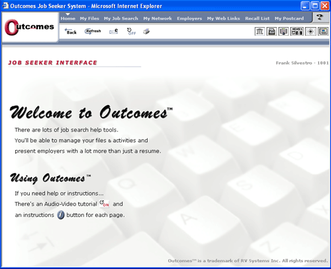
Task: Open My Web Links menu
Action: [223, 19]
